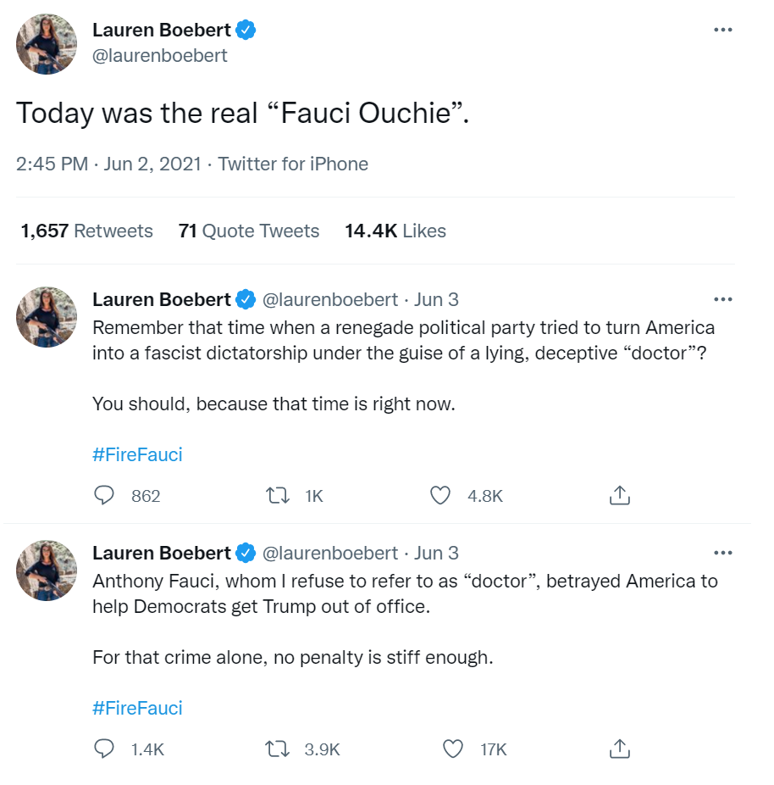Like the tweet with 17K likes
The width and height of the screenshot is (774, 785).
[454, 749]
